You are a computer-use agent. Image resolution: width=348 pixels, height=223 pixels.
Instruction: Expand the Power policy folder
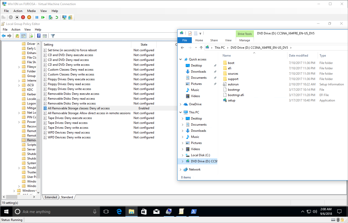coord(19,122)
